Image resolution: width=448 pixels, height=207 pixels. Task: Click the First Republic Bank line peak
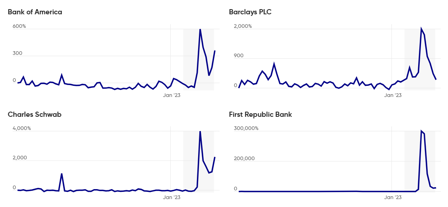(x=421, y=131)
